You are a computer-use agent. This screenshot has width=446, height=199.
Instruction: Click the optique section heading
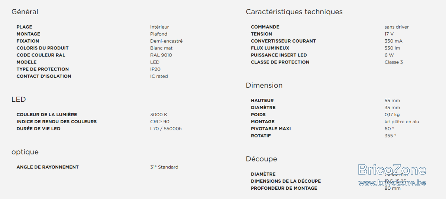click(x=25, y=152)
